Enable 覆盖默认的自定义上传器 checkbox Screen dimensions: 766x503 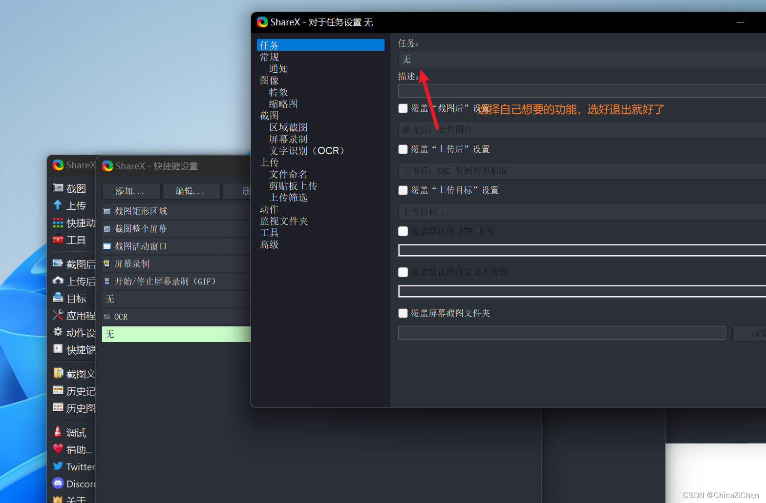[x=403, y=272]
